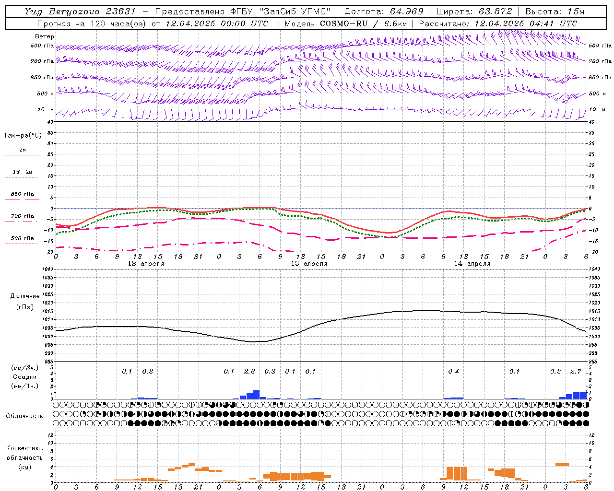Click the "Конвективн." convective cloud label
Screen dimensions: 614x491
coord(24,448)
